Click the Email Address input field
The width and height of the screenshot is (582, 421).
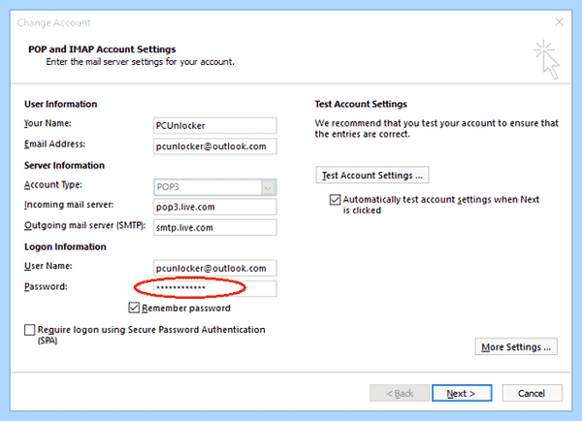pos(215,146)
